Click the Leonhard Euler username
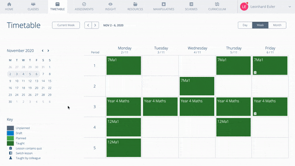 coord(263,7)
